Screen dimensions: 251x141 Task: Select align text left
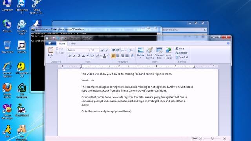(x=113, y=56)
